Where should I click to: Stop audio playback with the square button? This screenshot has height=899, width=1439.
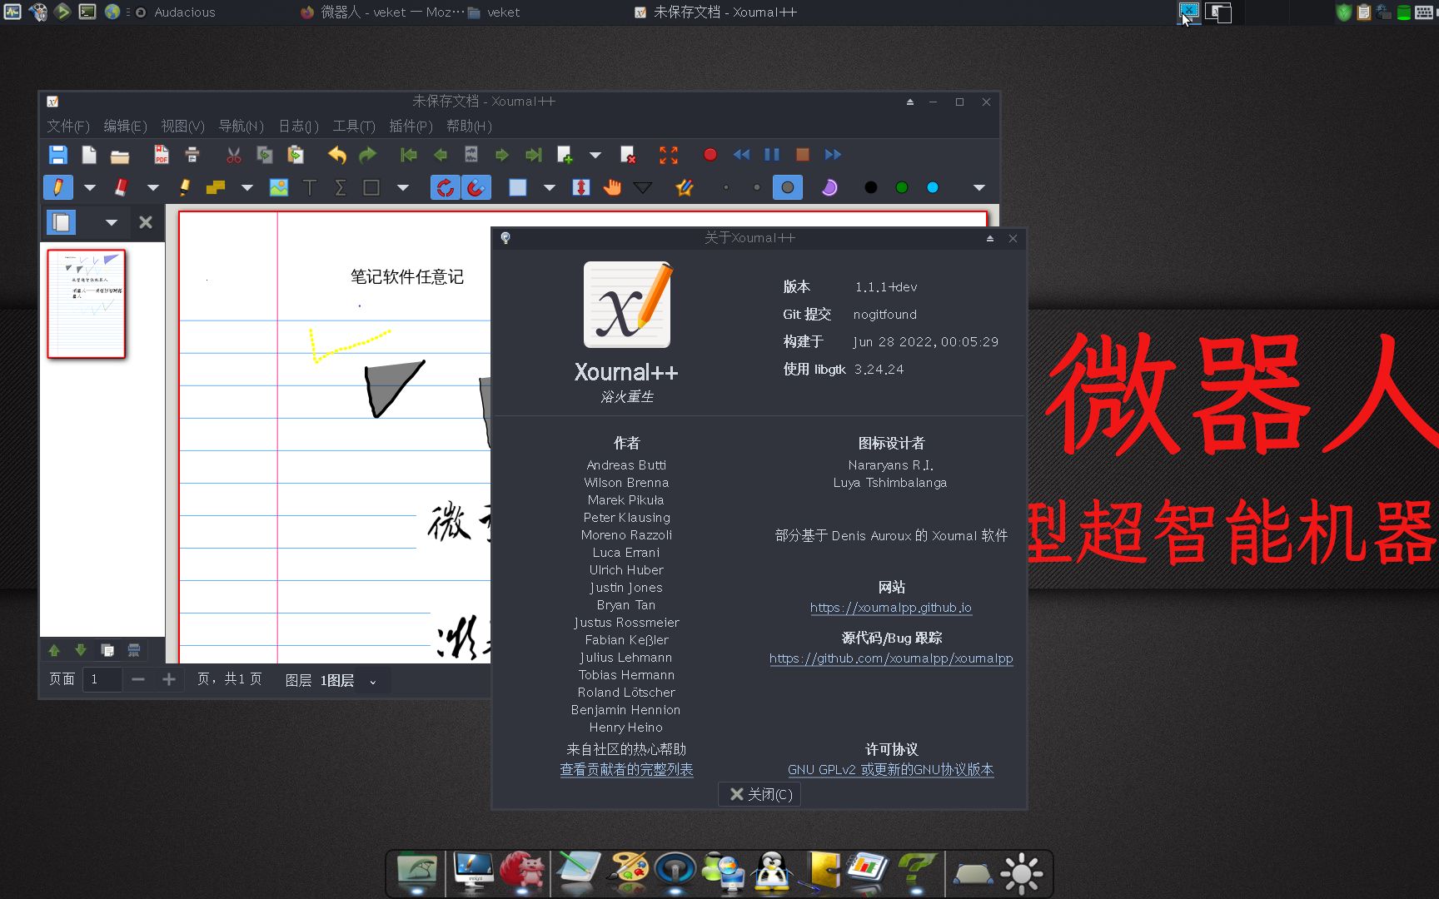tap(803, 155)
